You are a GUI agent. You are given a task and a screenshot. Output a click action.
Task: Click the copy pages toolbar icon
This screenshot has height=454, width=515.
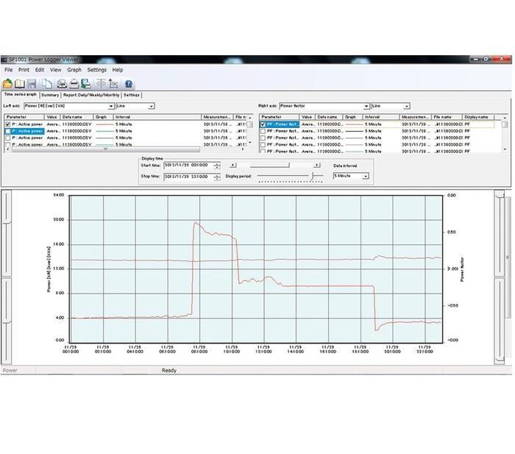click(47, 84)
